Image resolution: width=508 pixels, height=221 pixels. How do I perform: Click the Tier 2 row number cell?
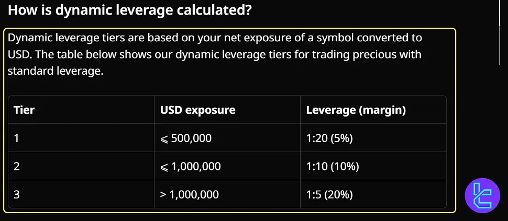17,167
